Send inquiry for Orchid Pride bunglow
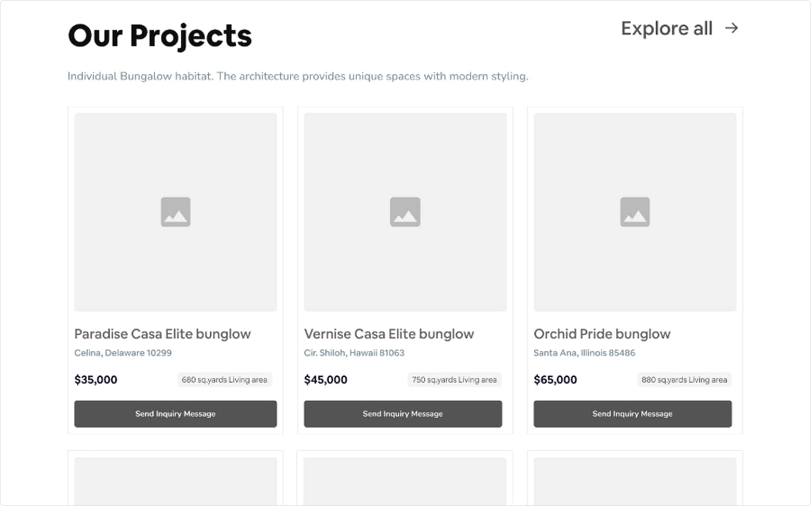 click(632, 414)
